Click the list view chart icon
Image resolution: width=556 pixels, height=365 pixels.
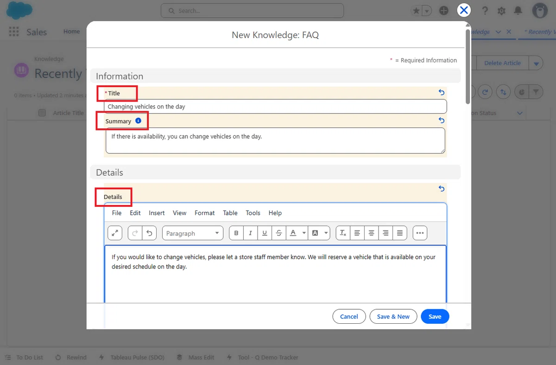522,92
